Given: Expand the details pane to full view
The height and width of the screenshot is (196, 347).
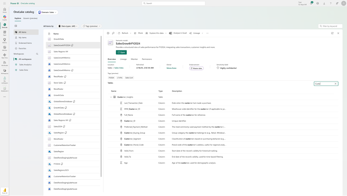Looking at the screenshot, I should click(332, 33).
